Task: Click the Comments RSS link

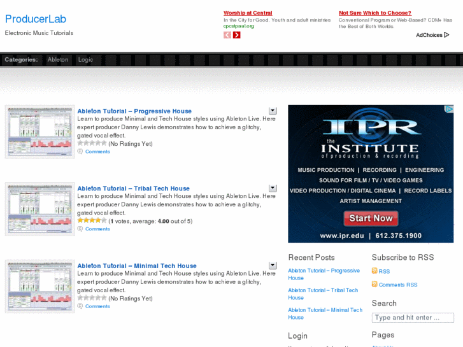Action: pos(398,285)
